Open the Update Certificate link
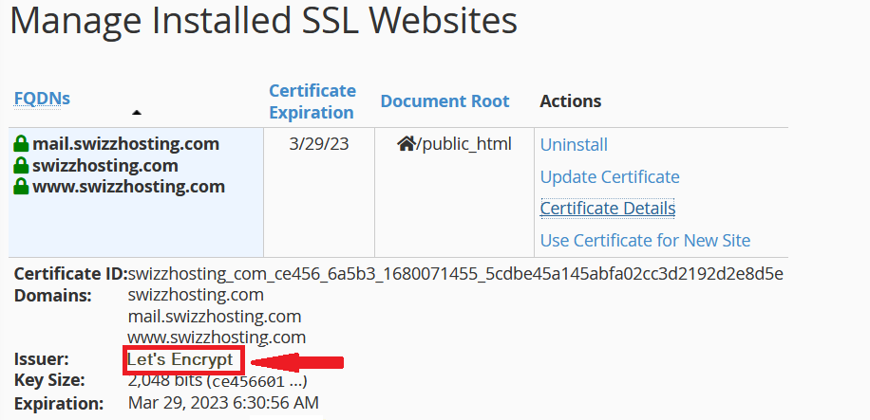The width and height of the screenshot is (870, 420). click(610, 176)
